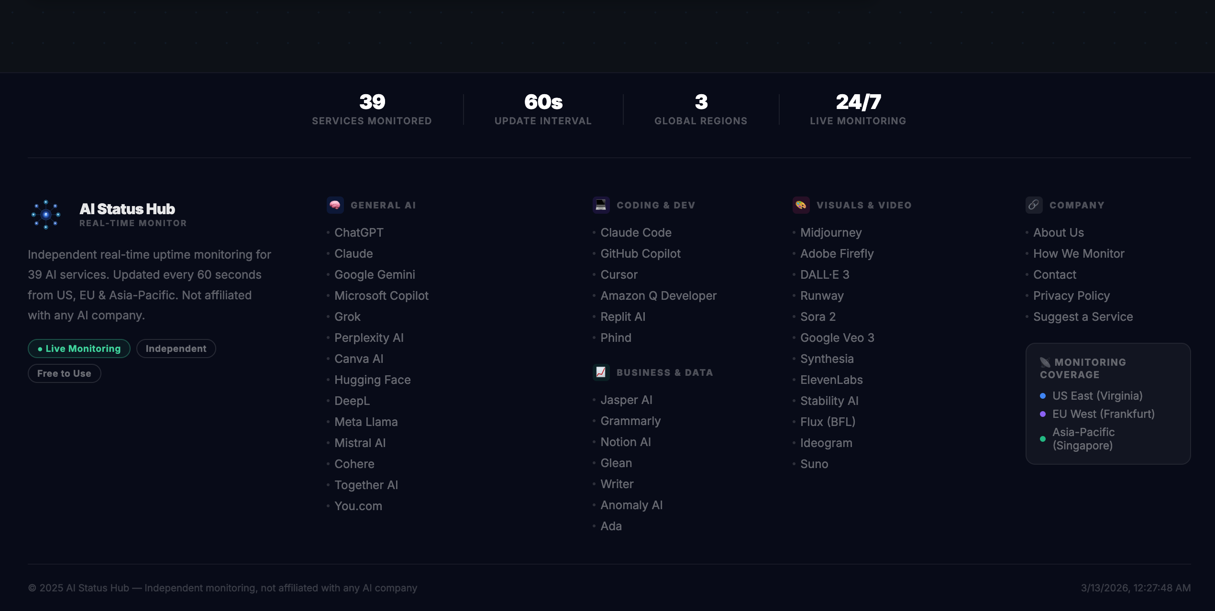Click the laptop icon beside Coding & Dev
Image resolution: width=1215 pixels, height=611 pixels.
601,205
